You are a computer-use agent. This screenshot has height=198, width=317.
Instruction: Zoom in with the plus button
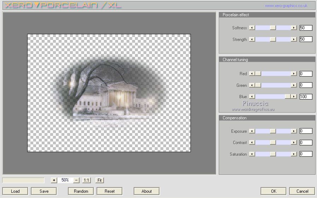pyautogui.click(x=54, y=180)
